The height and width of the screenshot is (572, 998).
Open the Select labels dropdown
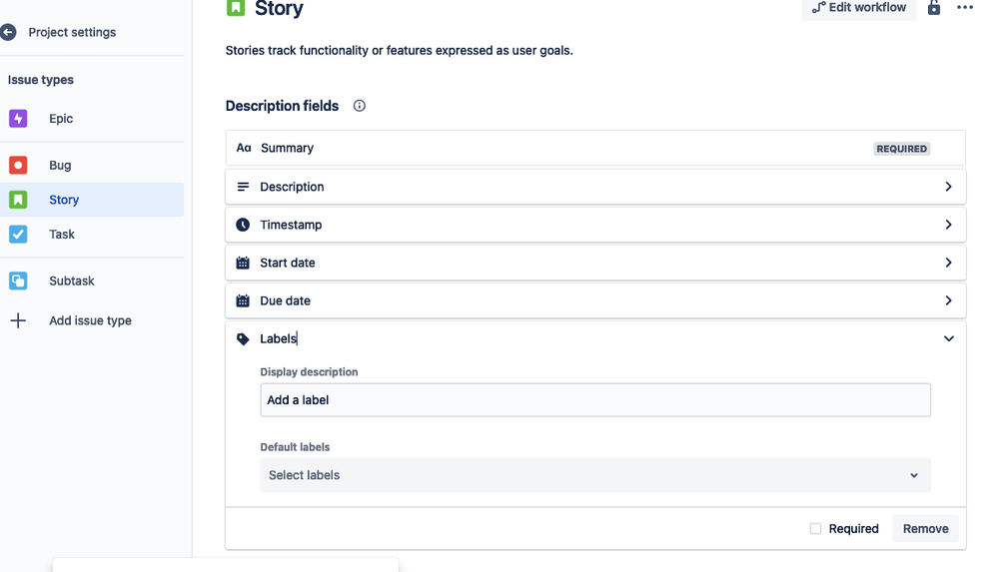pos(595,475)
